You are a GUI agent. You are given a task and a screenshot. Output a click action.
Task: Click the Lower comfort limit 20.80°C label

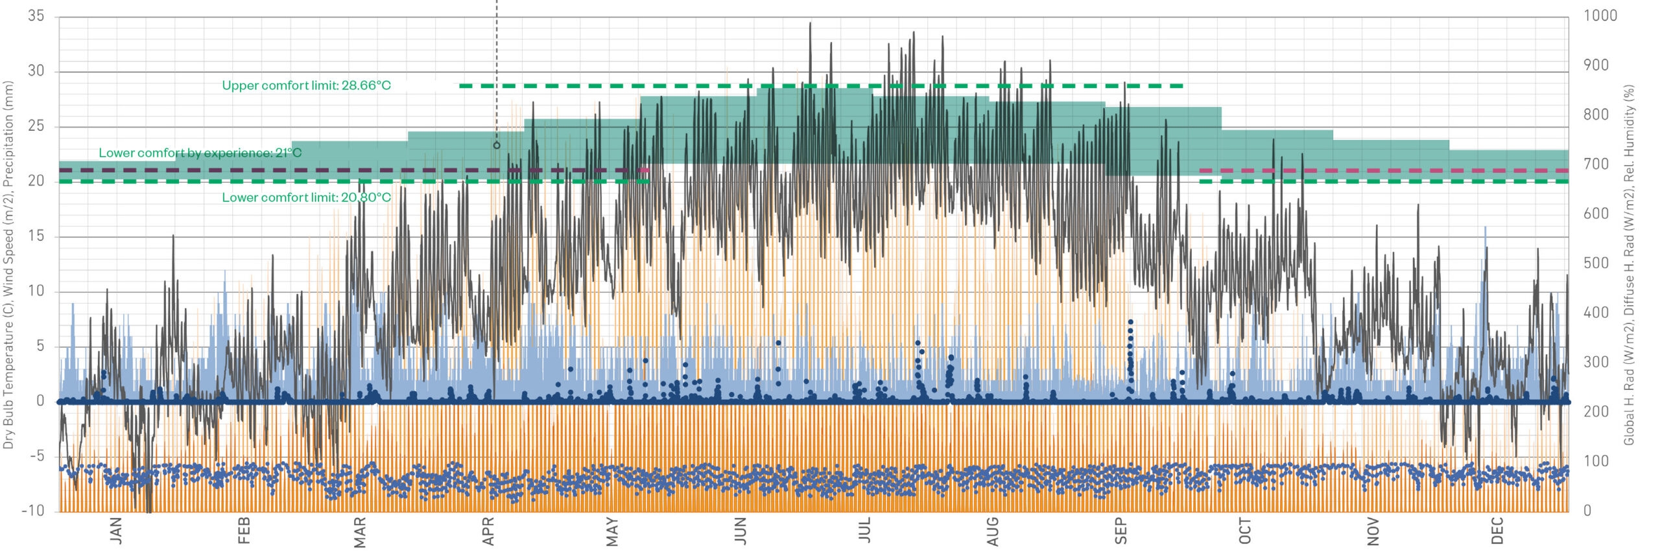pos(306,198)
